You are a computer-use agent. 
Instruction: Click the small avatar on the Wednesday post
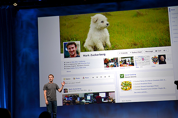pos(65,90)
